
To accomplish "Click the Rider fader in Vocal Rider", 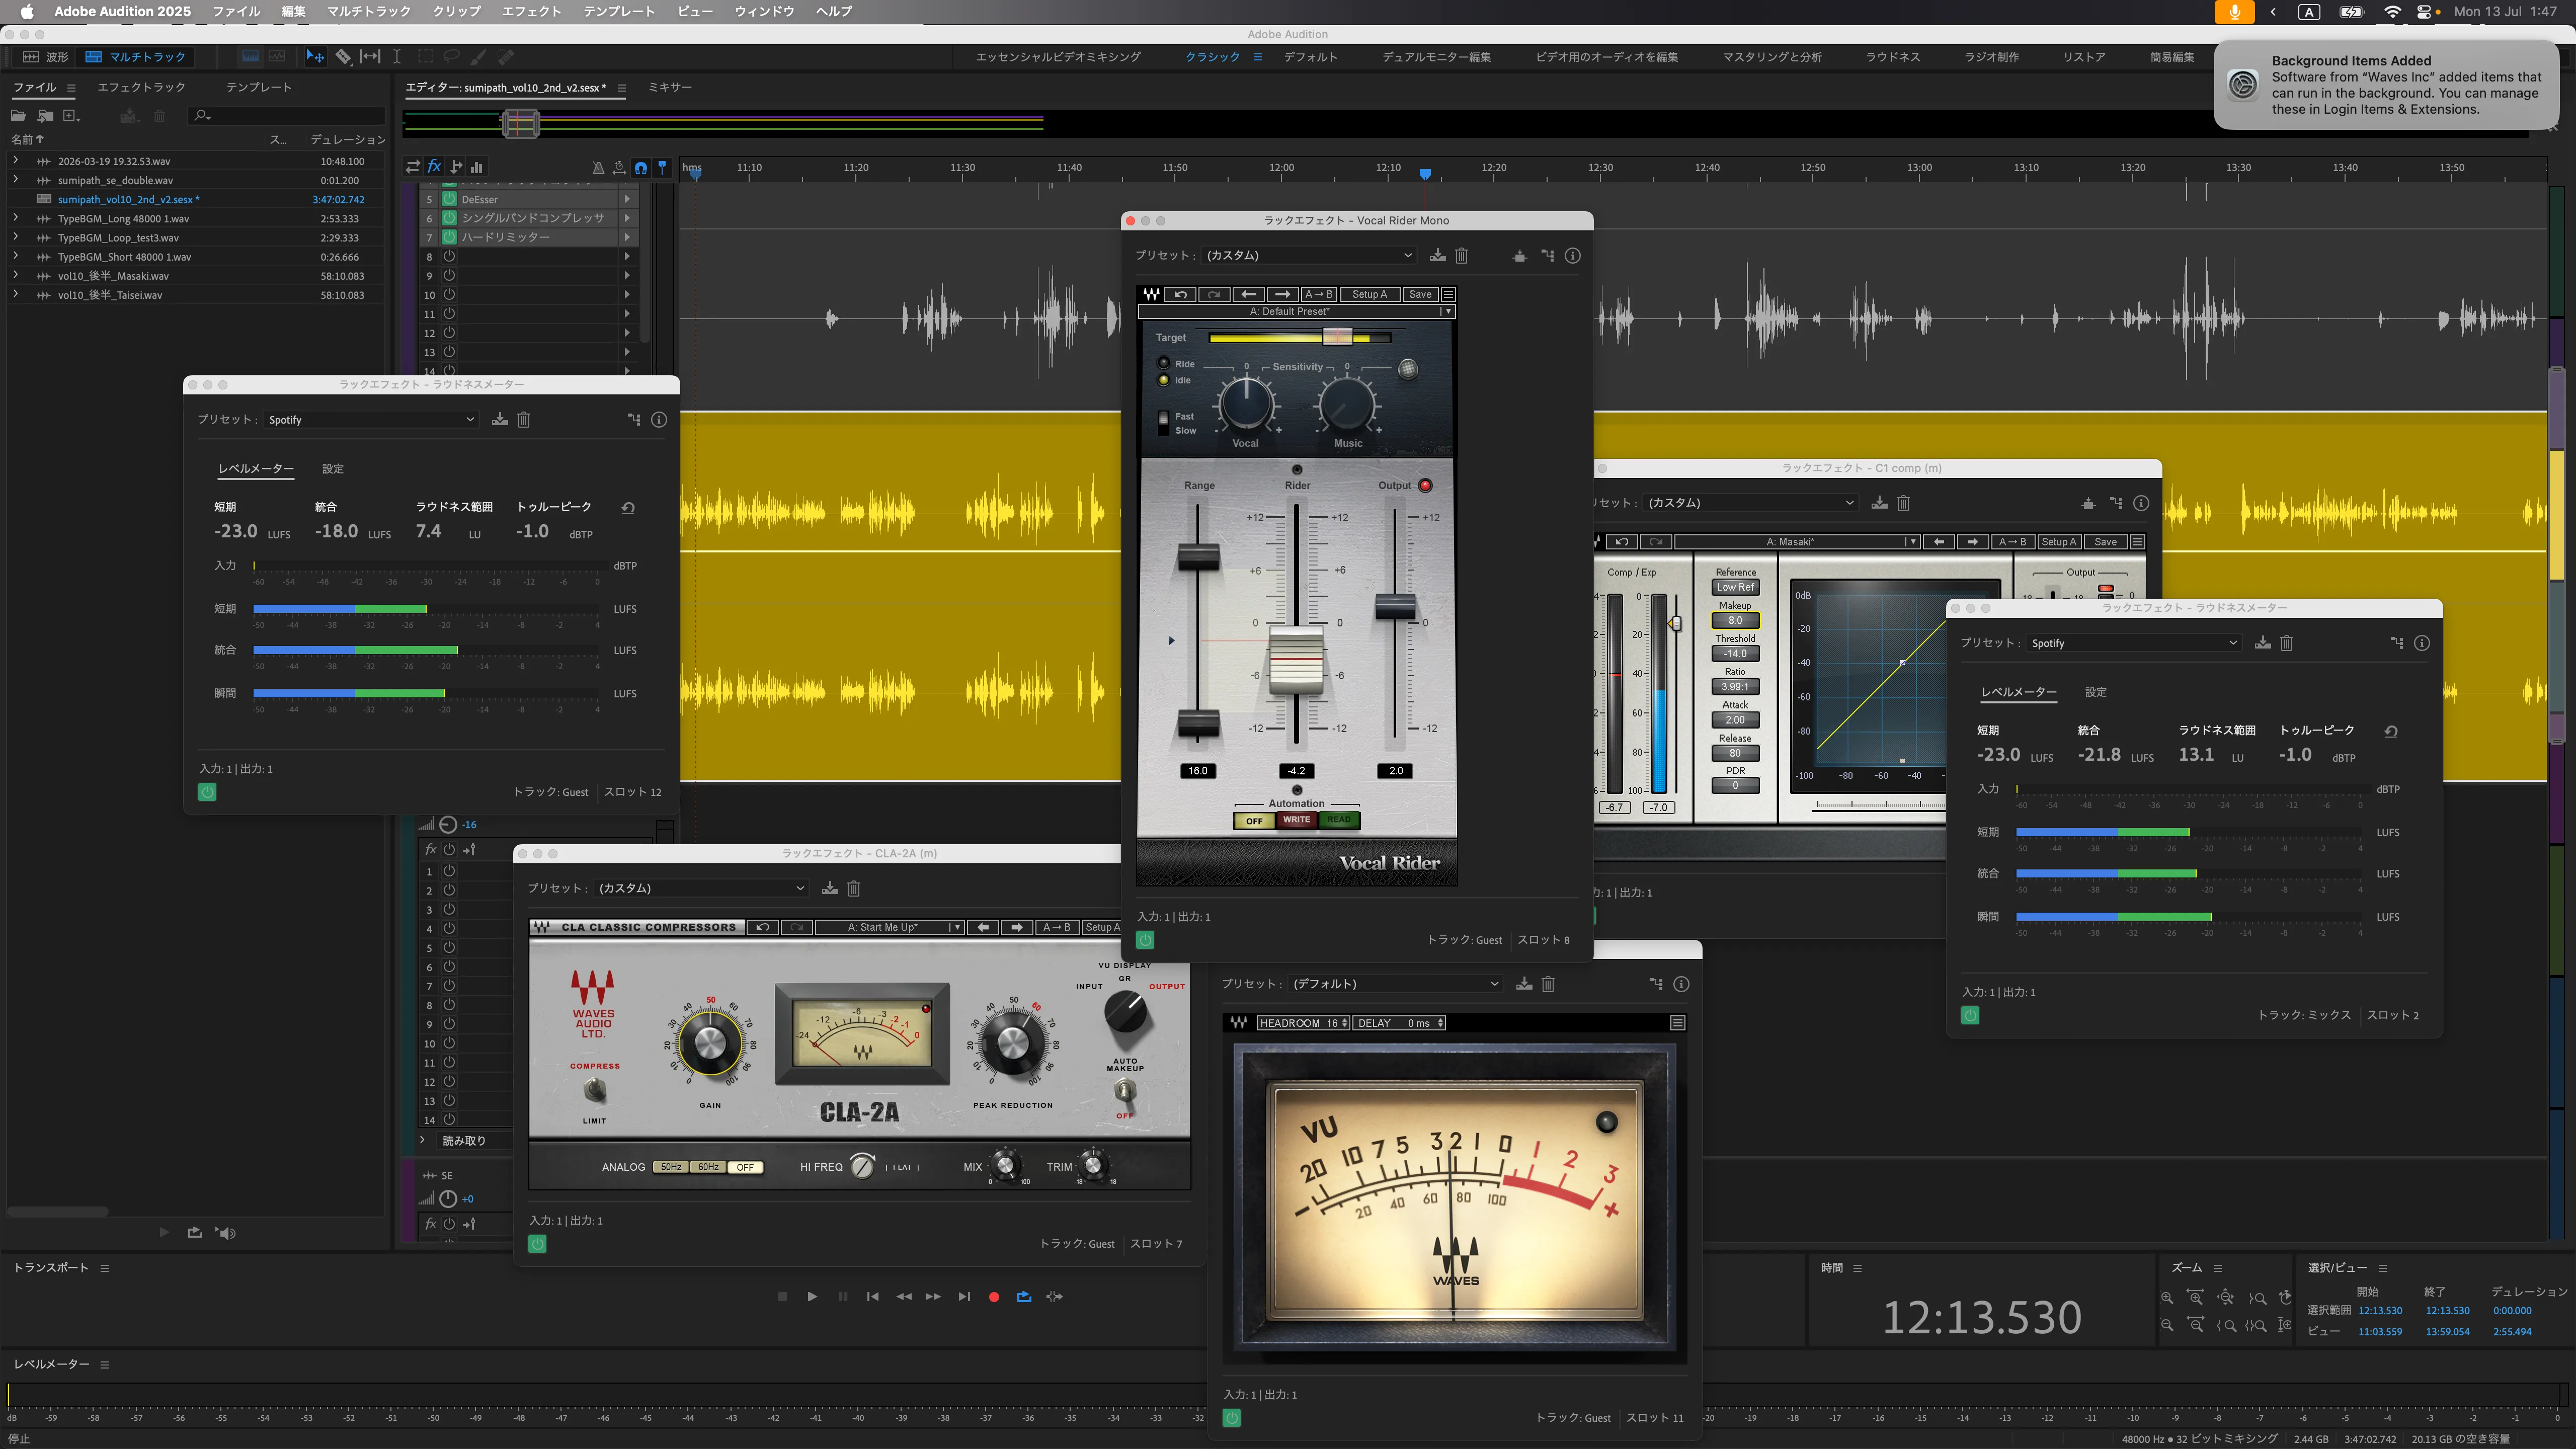I will pos(1296,661).
